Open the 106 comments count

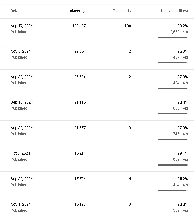click(x=128, y=26)
